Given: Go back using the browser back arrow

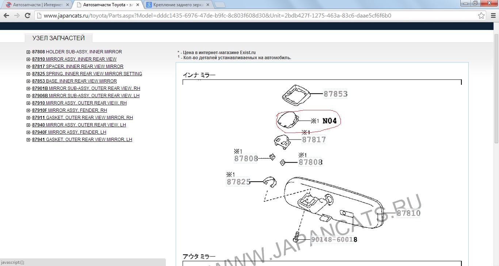Looking at the screenshot, I should click(x=6, y=16).
